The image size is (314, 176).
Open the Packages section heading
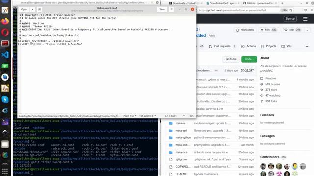click(x=267, y=136)
